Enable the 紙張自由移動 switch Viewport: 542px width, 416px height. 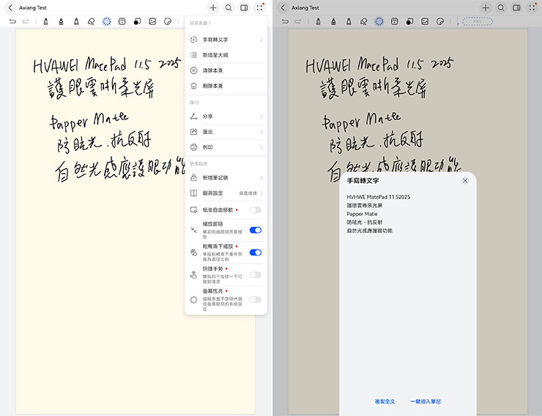(256, 209)
